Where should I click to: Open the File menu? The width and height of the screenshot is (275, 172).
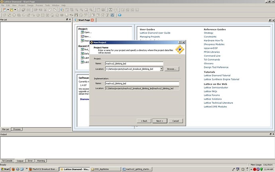tap(3, 5)
